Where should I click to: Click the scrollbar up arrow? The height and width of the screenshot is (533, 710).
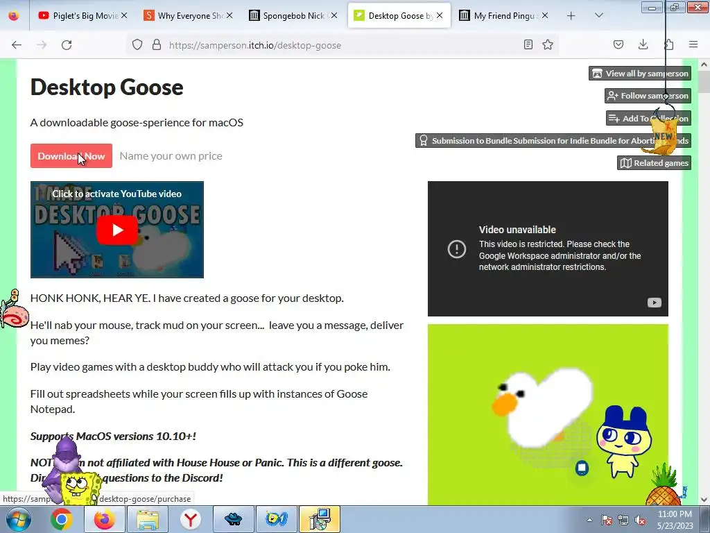[x=704, y=65]
